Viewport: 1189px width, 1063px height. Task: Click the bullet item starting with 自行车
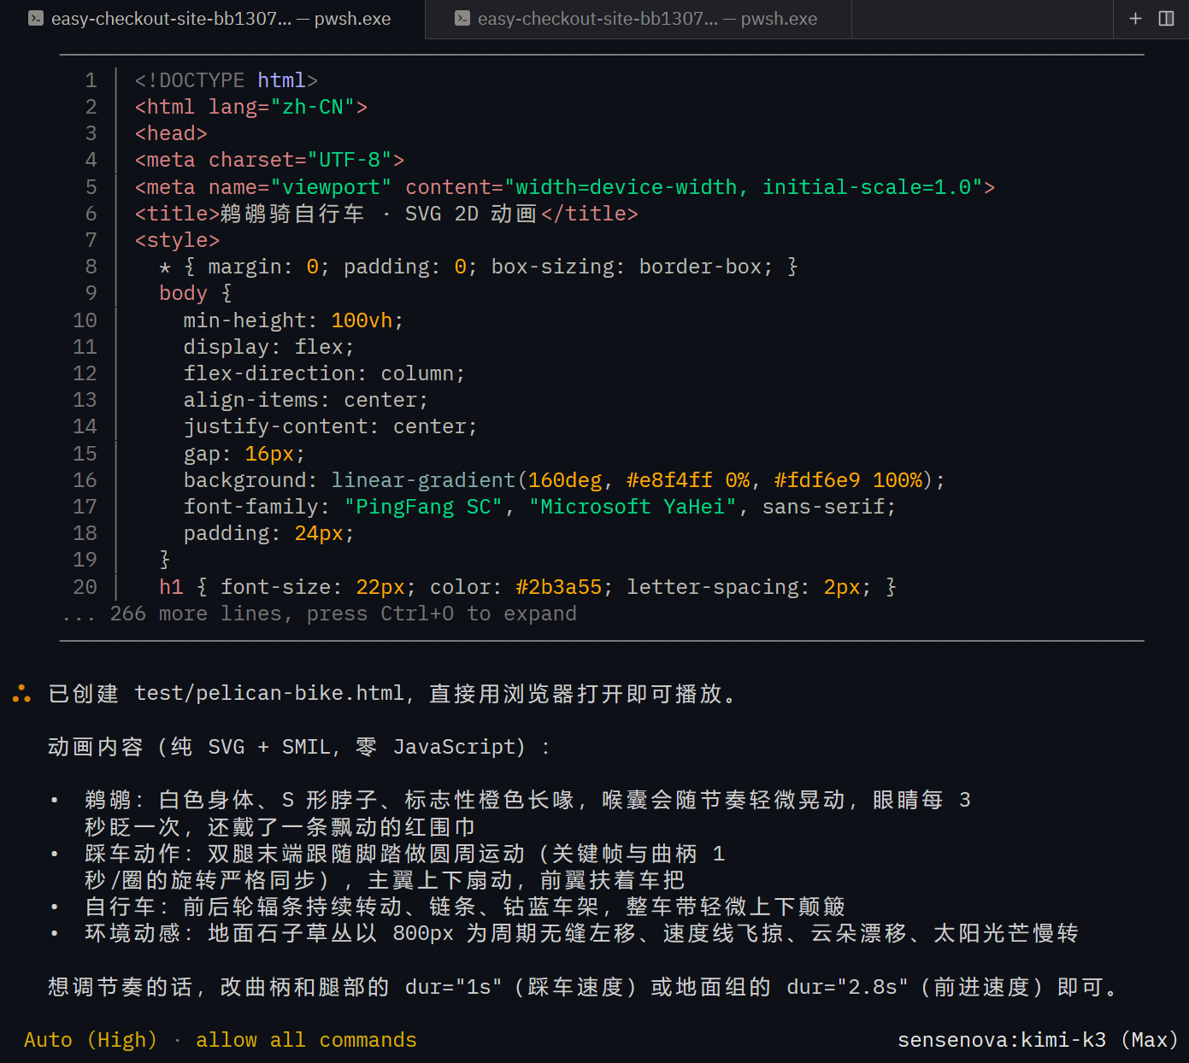464,907
